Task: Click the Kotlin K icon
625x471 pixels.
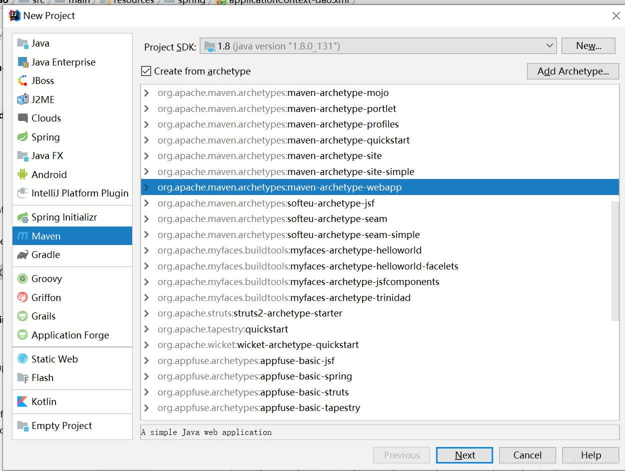Action: [23, 401]
